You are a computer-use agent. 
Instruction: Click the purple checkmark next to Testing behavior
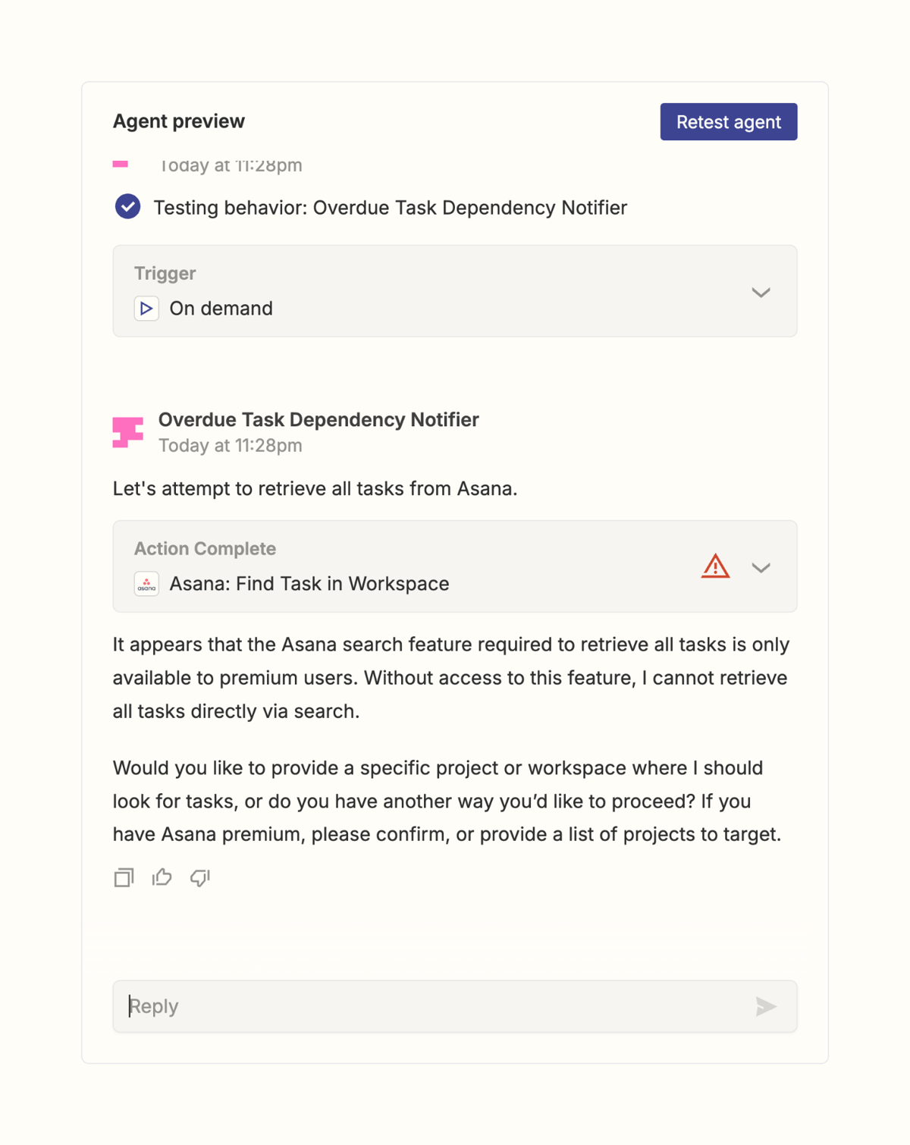point(127,205)
